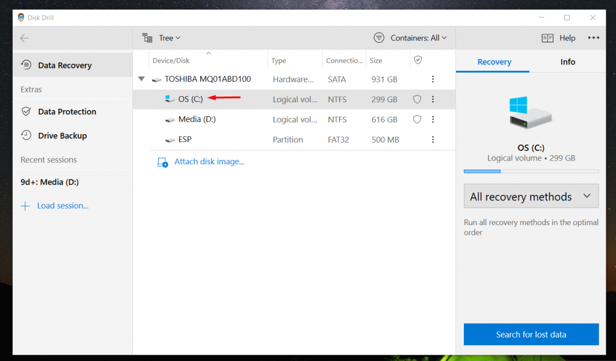Open the kebab menu on TOSHIBA MQ01ABD100 row
The width and height of the screenshot is (616, 361).
433,79
